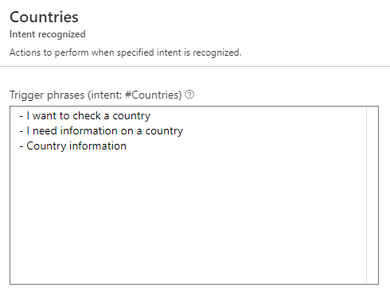Click the word 'want' in the first phrase

tap(45, 116)
